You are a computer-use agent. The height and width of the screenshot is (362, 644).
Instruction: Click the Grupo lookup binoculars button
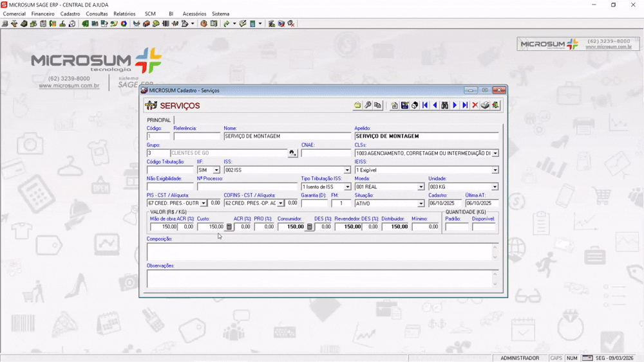(292, 154)
